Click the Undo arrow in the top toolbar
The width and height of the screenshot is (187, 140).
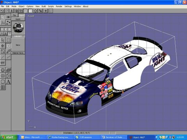pos(2,11)
